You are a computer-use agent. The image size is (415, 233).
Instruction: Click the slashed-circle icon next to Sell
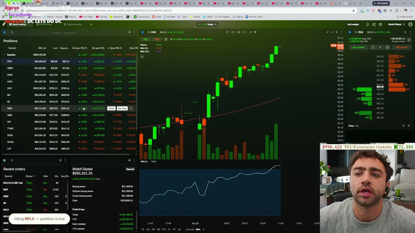pos(166,39)
